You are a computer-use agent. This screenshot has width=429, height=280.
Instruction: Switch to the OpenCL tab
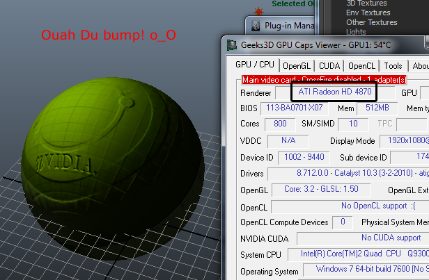[361, 66]
